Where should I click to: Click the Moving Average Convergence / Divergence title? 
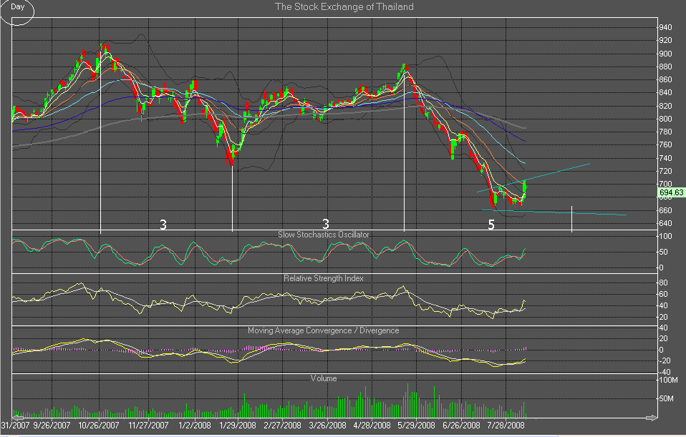[x=324, y=331]
